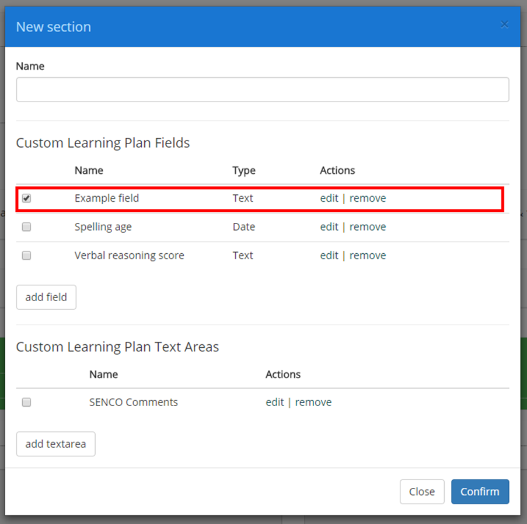Click the Actions column header
Viewport: 527px width, 524px height.
tap(337, 170)
